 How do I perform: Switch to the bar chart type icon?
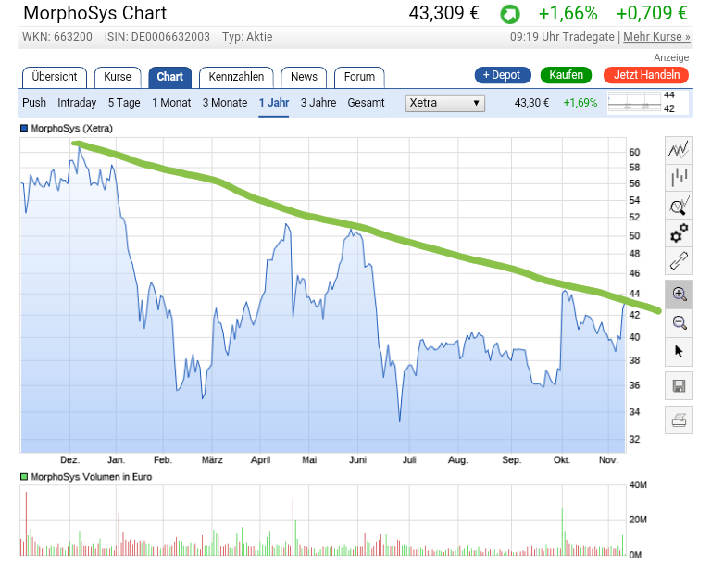click(x=679, y=177)
